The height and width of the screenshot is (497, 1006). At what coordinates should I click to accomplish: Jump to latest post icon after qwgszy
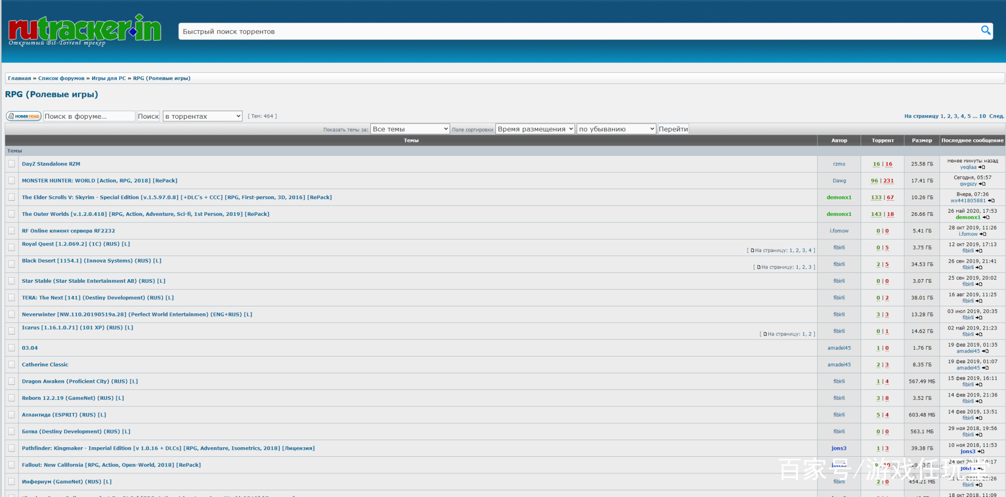tap(982, 184)
